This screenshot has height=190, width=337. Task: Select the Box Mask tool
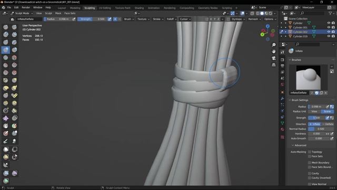click(x=6, y=149)
